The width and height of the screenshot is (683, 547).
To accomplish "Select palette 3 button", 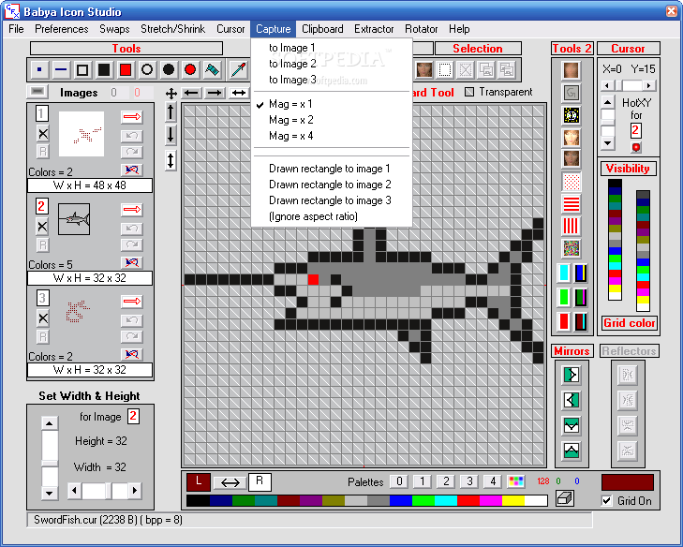I will pyautogui.click(x=469, y=481).
